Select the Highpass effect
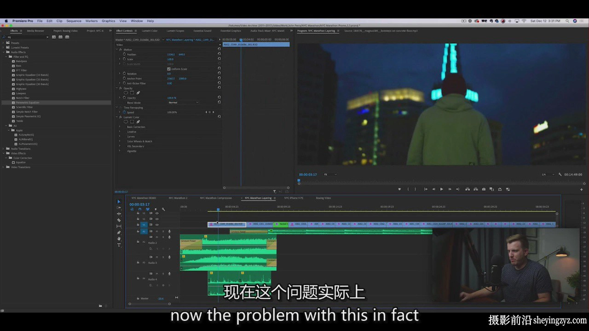 pyautogui.click(x=21, y=89)
